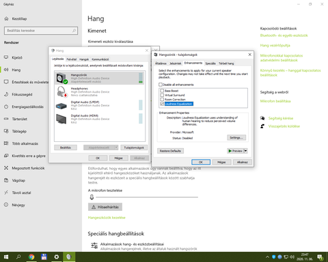Viewport: 328px width, 262px height.
Task: Click the Windows Start button
Action: pos(6,257)
